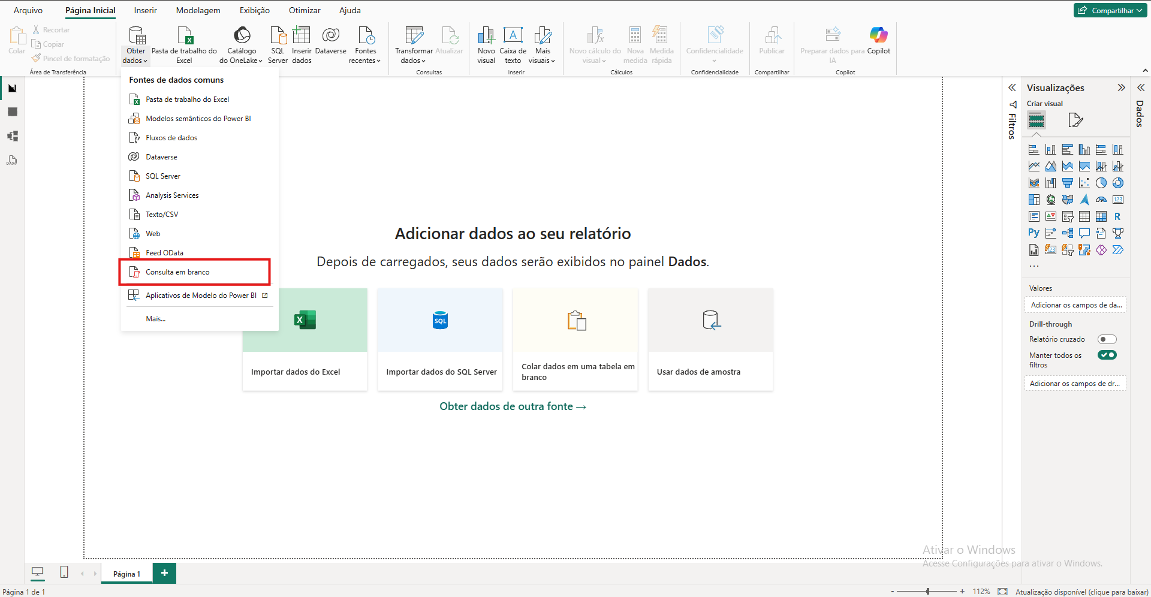Select the trophy metrics visual
The image size is (1151, 597).
pyautogui.click(x=1118, y=233)
